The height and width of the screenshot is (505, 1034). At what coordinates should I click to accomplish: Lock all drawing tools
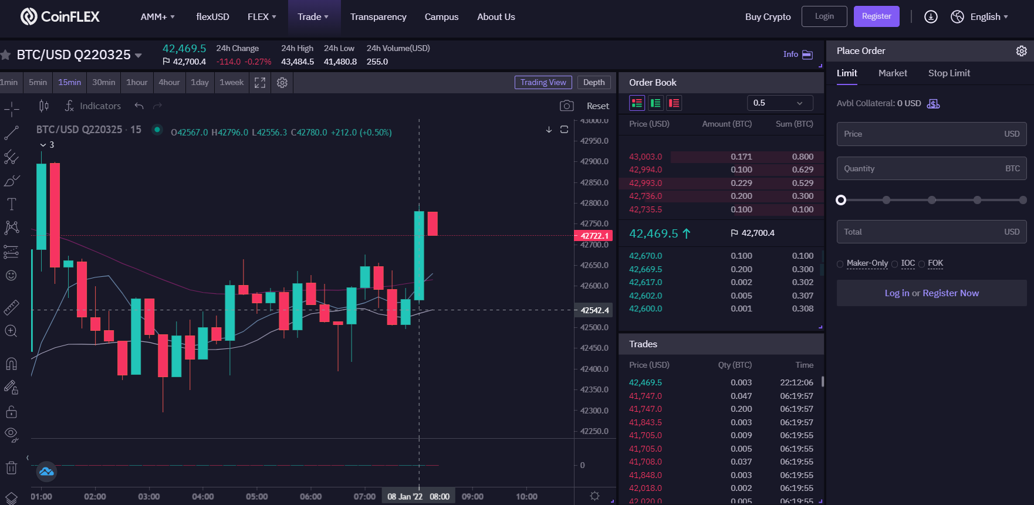(11, 411)
